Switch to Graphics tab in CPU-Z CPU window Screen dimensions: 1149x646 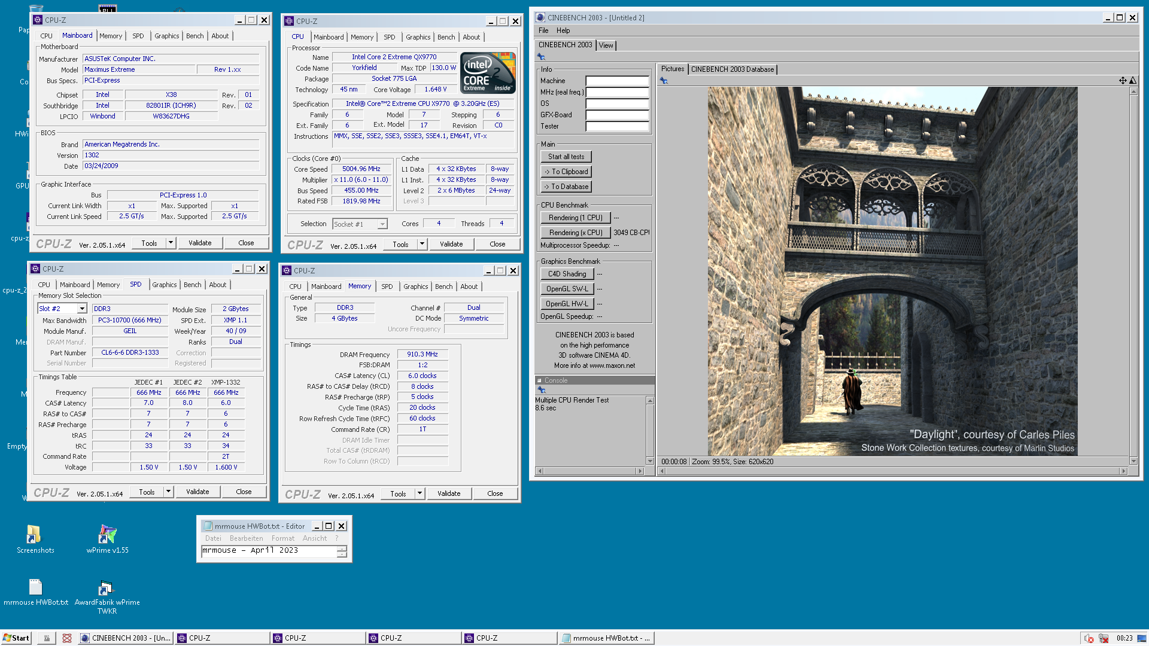click(418, 37)
